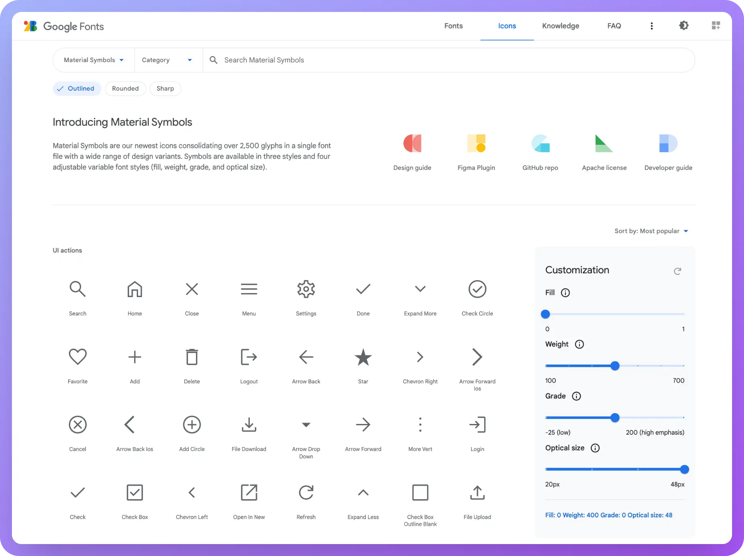Open the Knowledge tab
744x556 pixels.
(560, 26)
